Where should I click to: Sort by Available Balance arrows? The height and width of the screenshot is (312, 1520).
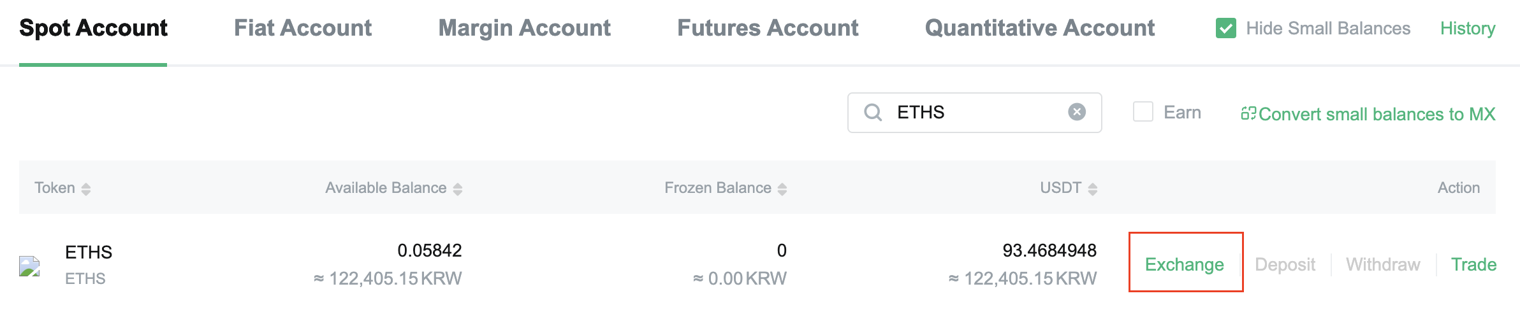click(x=457, y=189)
